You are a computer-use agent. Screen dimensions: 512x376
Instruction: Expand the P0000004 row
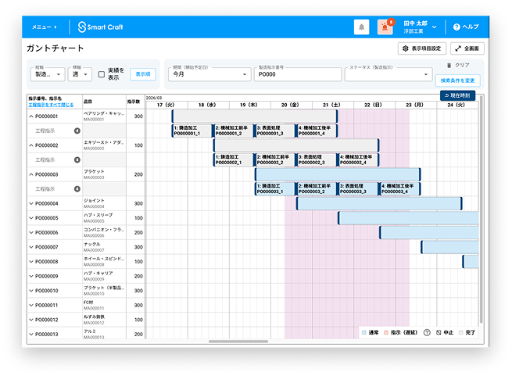pyautogui.click(x=31, y=203)
